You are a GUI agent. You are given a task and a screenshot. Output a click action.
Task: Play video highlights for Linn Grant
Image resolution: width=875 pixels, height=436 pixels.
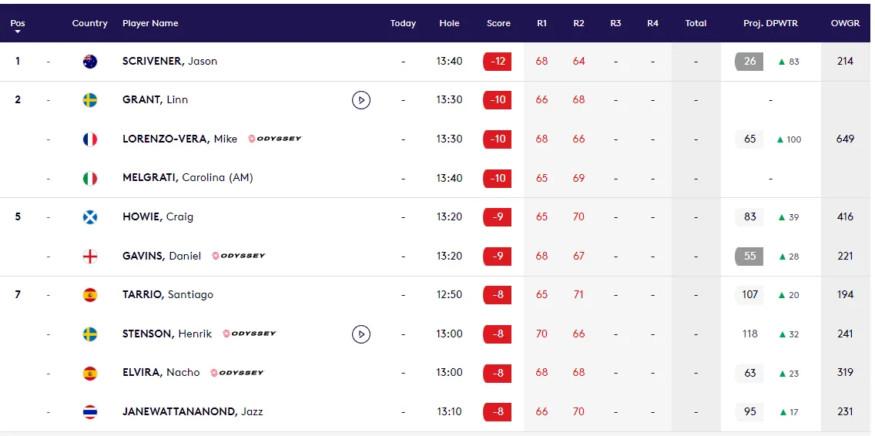(361, 100)
